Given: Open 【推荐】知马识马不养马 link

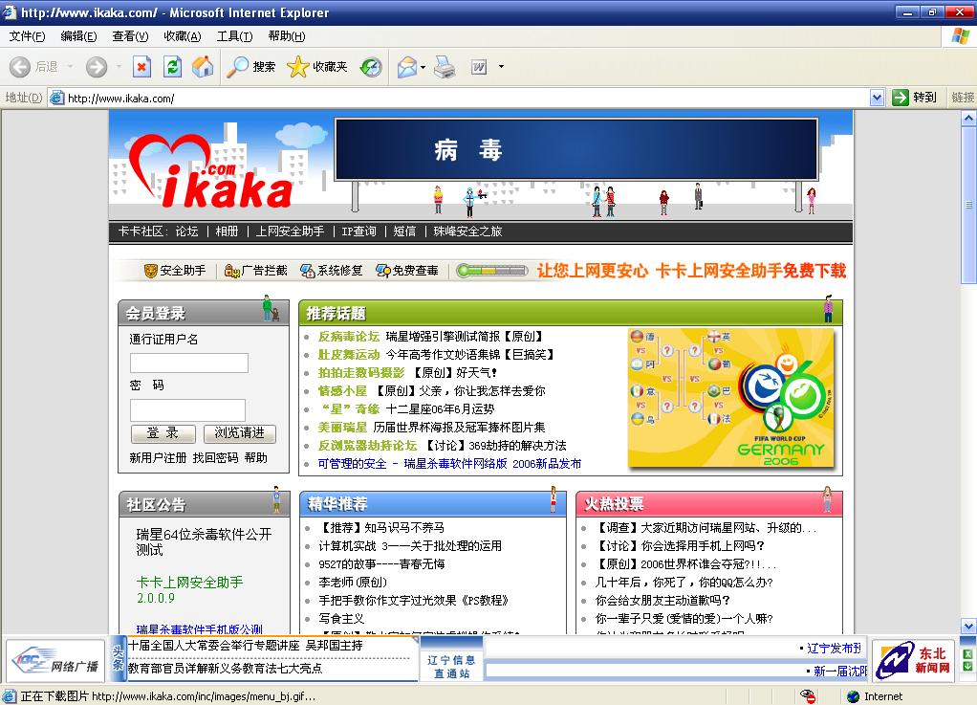Looking at the screenshot, I should click(381, 528).
